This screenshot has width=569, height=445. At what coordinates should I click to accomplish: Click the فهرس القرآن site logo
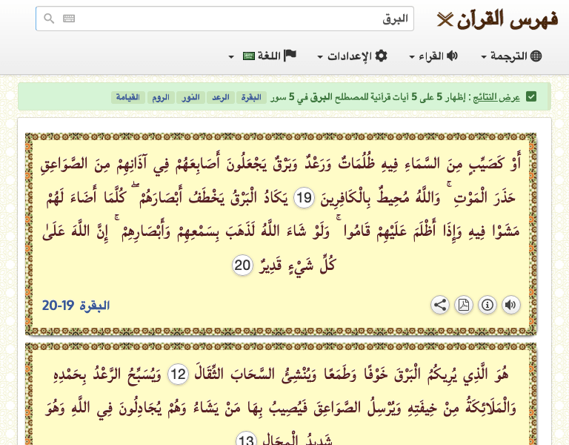[x=497, y=19]
